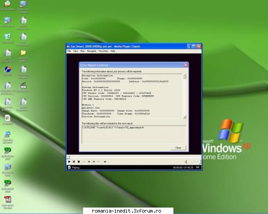Click the greyed skip-back button after Stop
This screenshot has width=268, height=214.
[x=84, y=162]
